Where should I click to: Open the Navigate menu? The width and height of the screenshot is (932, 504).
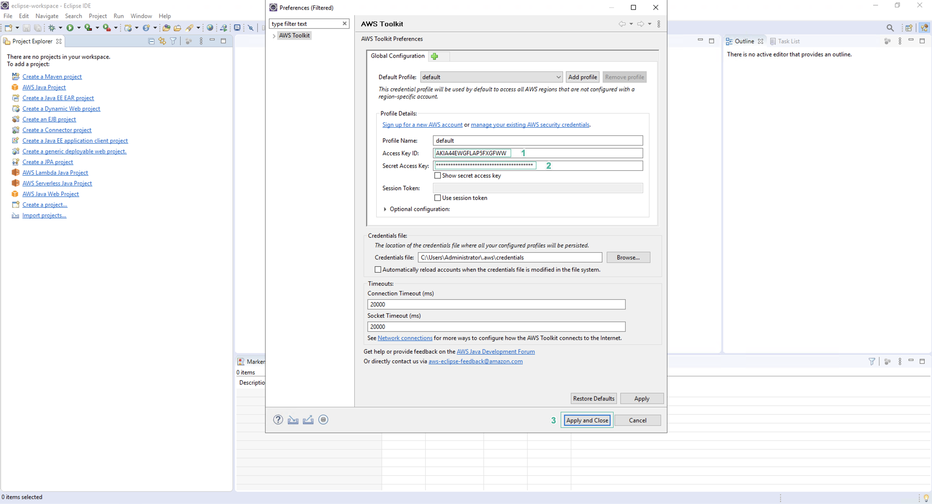(47, 16)
